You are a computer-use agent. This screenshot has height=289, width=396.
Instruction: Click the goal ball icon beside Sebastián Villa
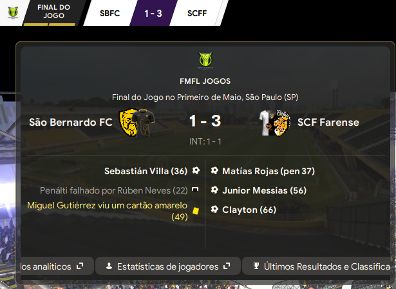(196, 171)
